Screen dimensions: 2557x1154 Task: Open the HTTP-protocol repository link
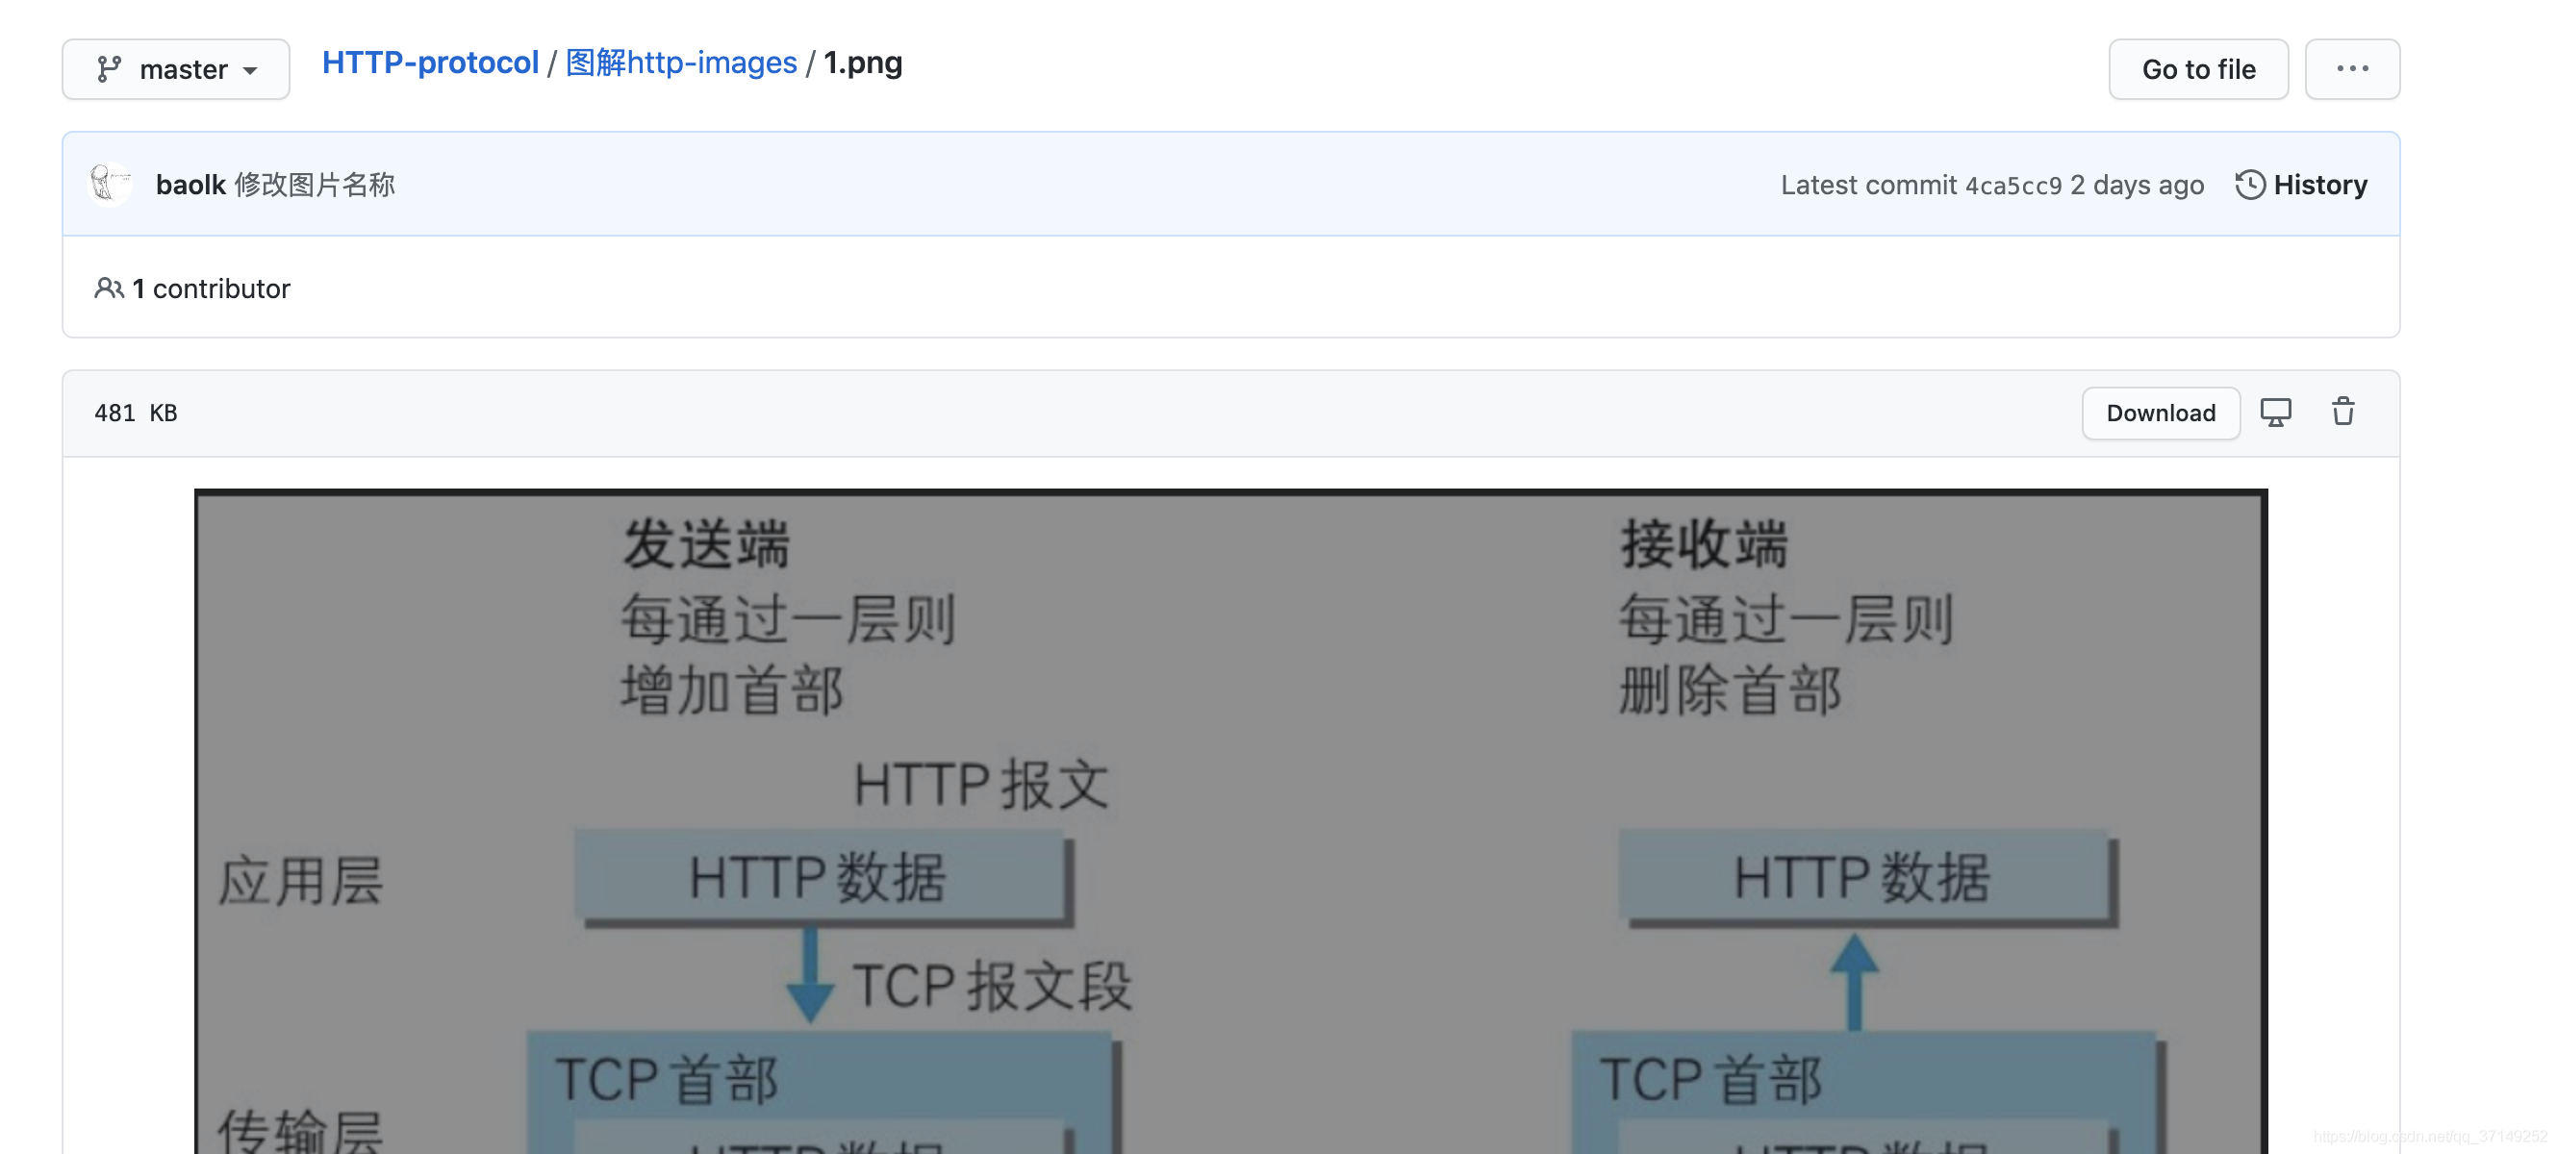tap(430, 63)
